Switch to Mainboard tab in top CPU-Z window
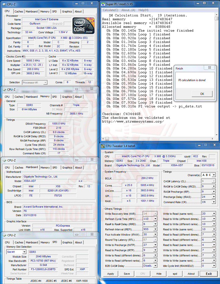The height and width of the screenshot is (284, 220). point(32,11)
